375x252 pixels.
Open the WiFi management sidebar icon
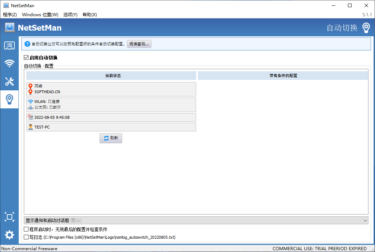point(9,64)
